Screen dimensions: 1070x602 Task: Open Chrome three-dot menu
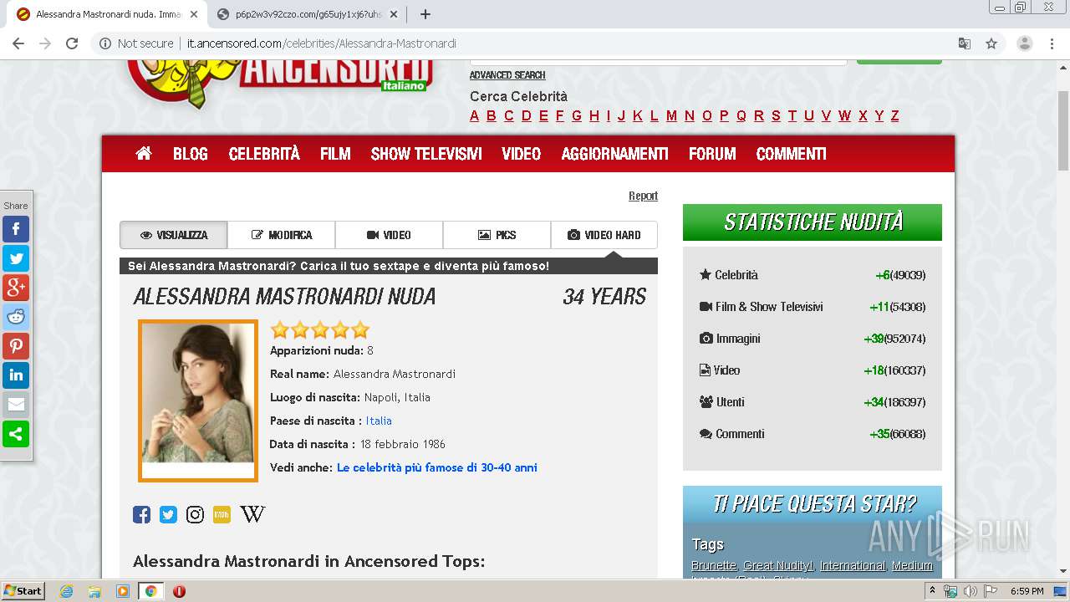[1052, 43]
